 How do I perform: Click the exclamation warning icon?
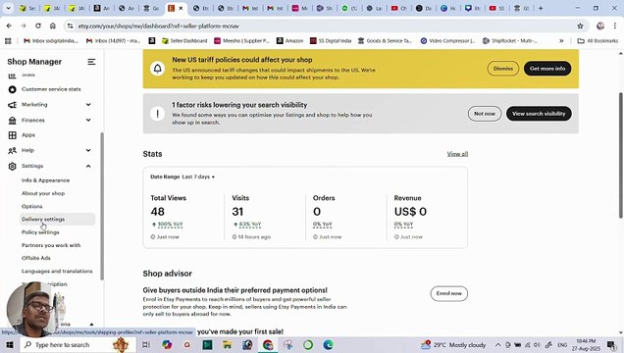158,114
